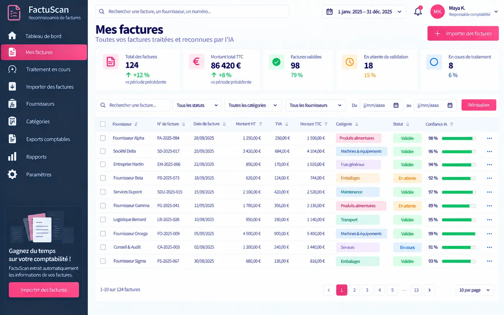Click the 98 % confidence bar for Fournisseur Alpha
The image size is (504, 315).
459,138
